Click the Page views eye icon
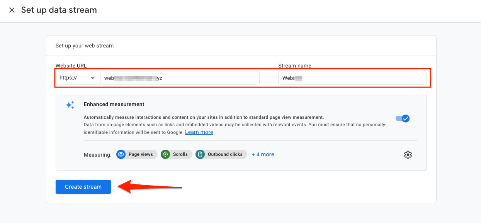481x223 pixels. 121,154
